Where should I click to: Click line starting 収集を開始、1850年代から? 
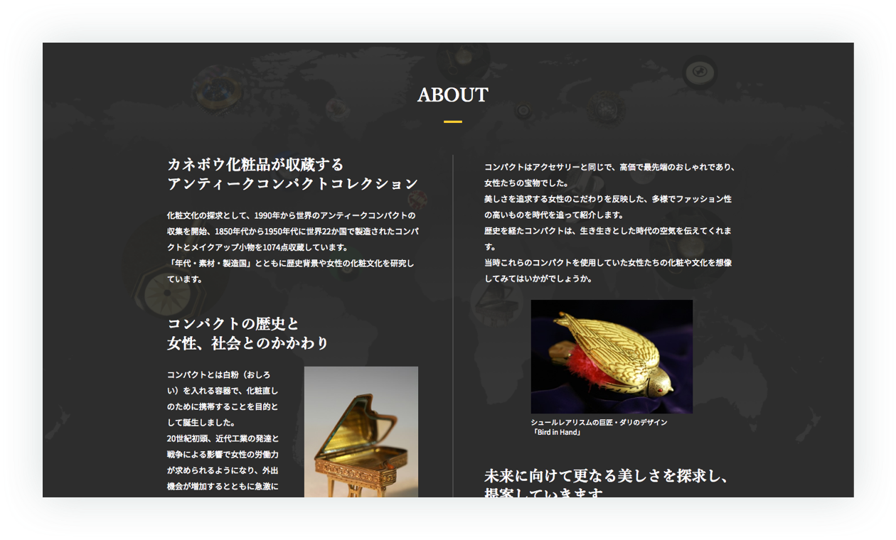tap(293, 231)
